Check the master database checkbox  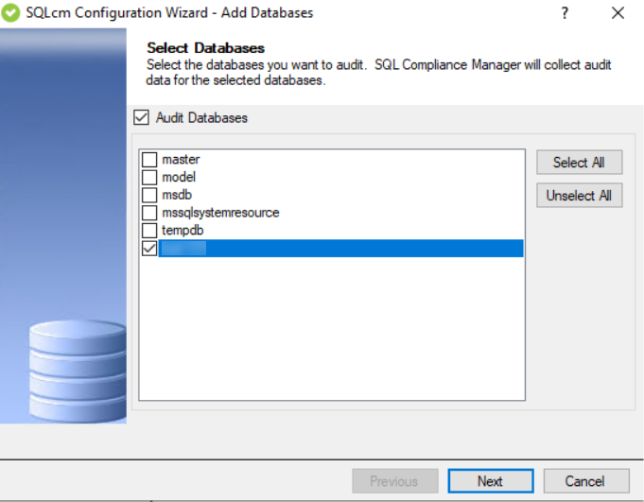149,160
